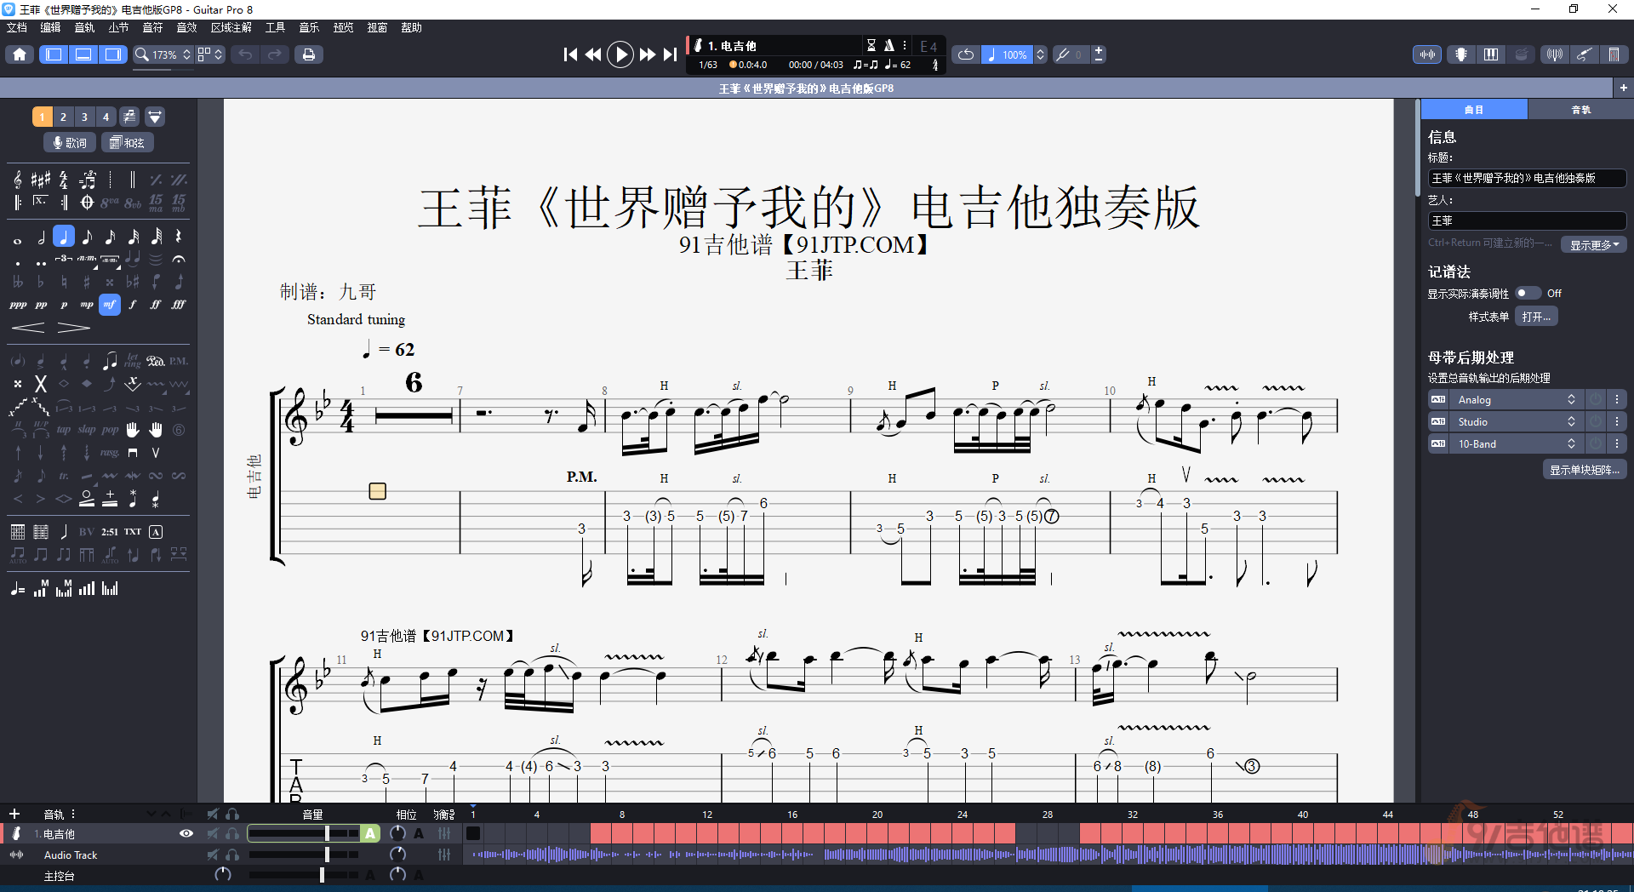
Task: Insert treble clef from palette
Action: click(18, 180)
